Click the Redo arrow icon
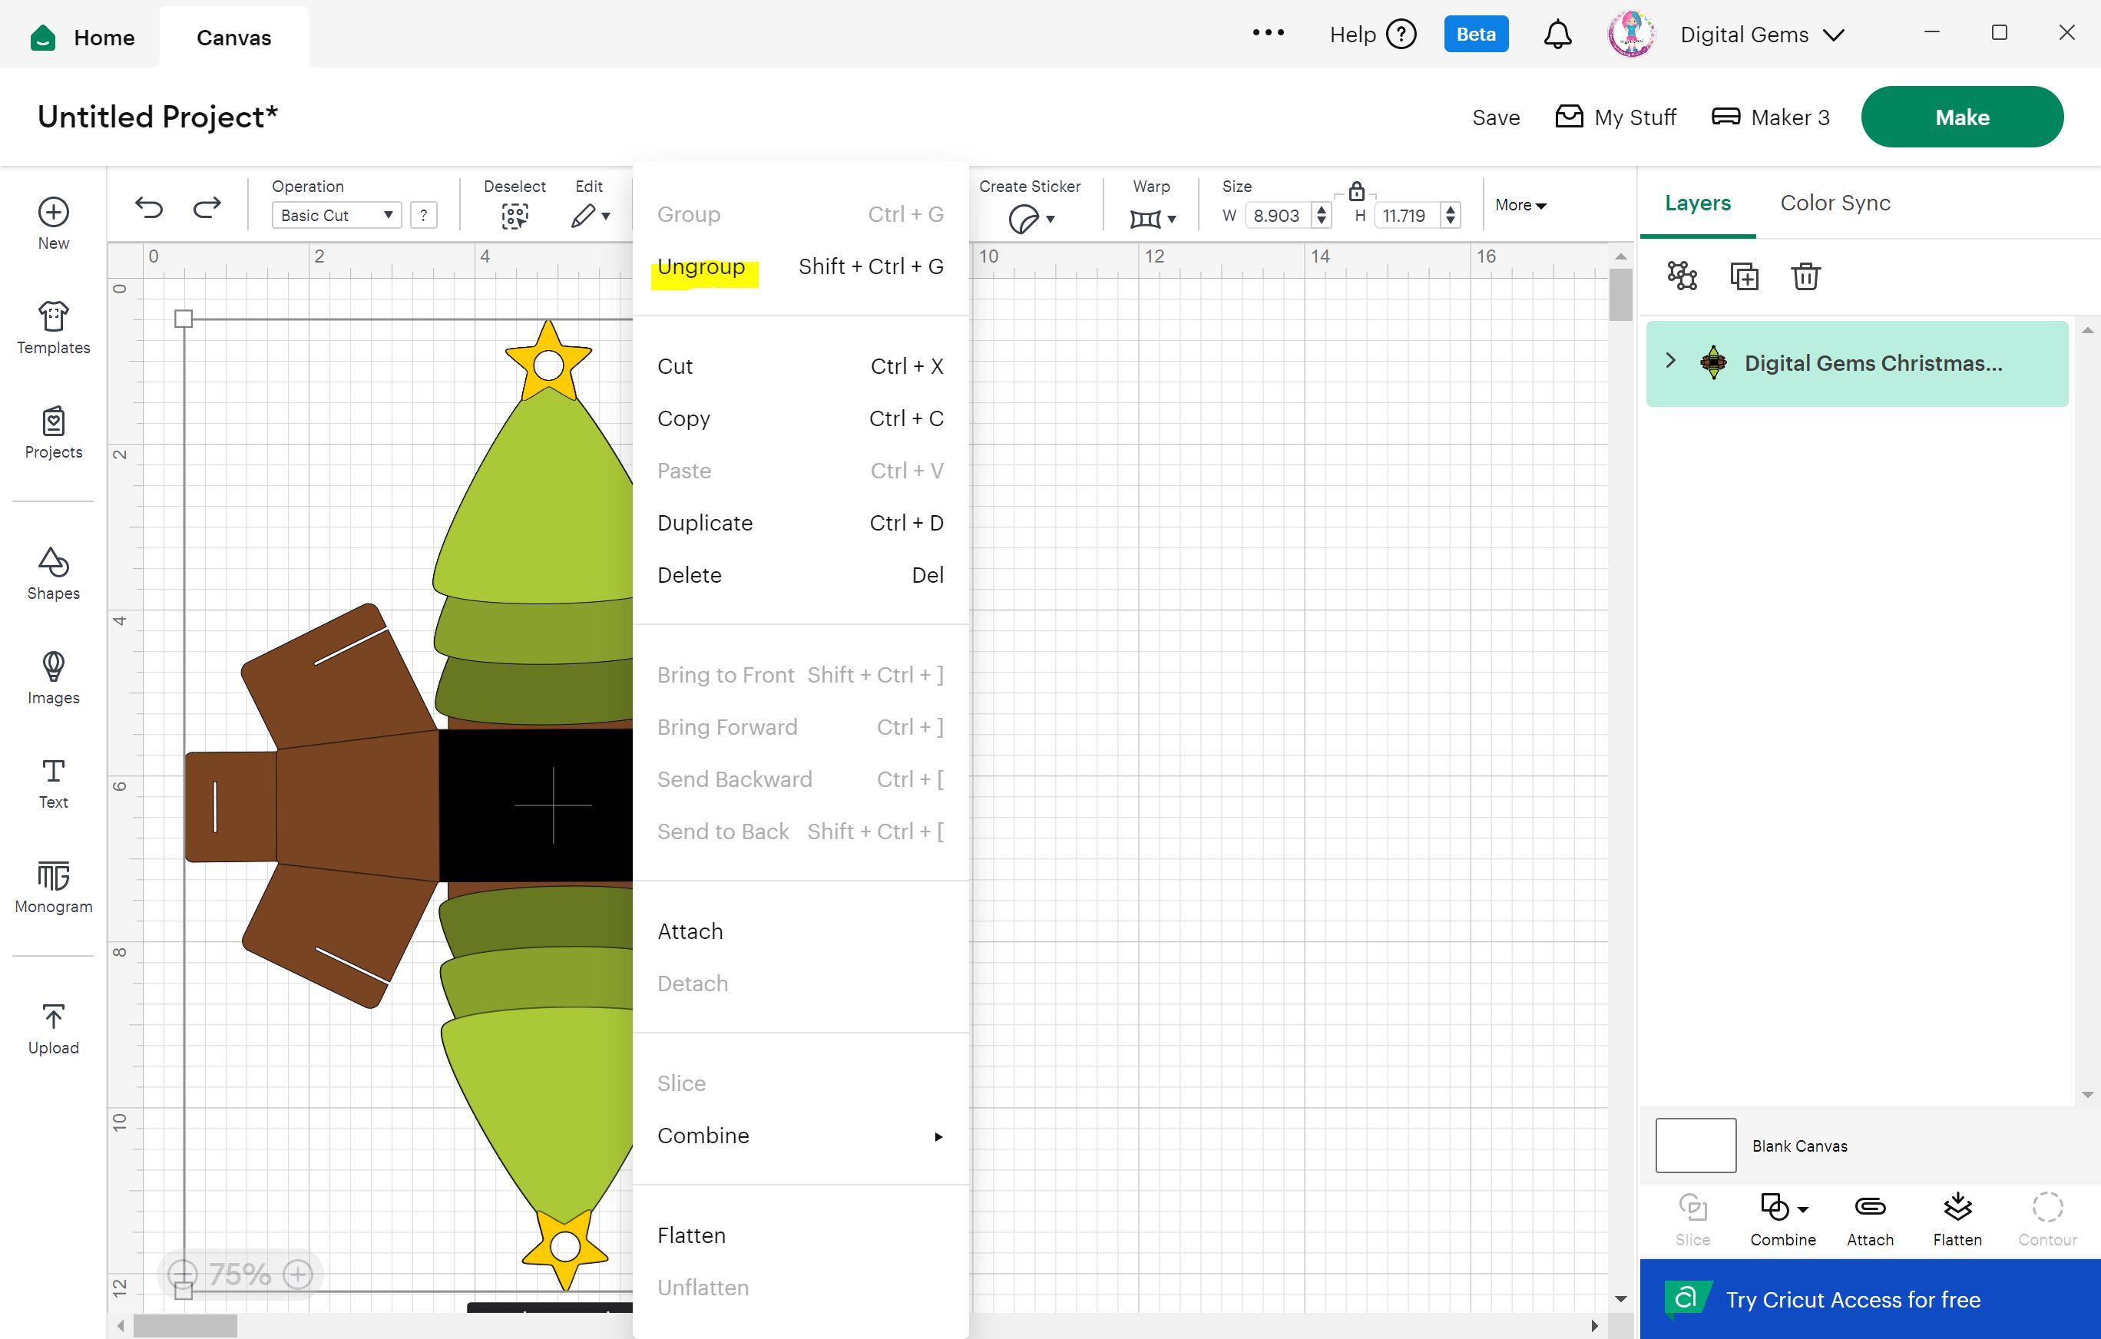 click(x=207, y=207)
